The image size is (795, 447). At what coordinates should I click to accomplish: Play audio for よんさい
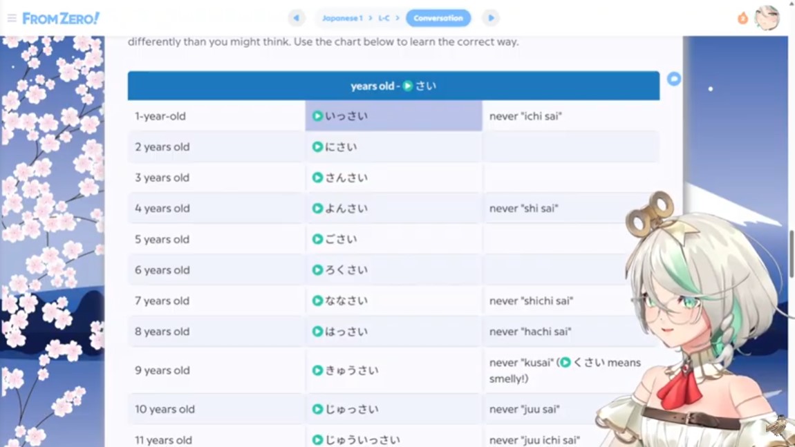click(317, 209)
